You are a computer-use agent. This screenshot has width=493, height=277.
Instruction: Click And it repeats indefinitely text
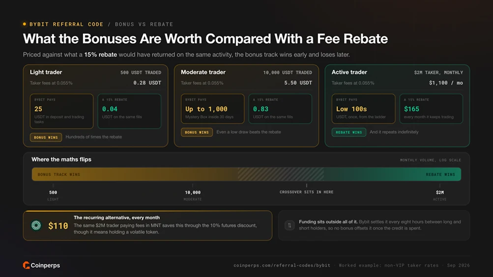(x=394, y=132)
